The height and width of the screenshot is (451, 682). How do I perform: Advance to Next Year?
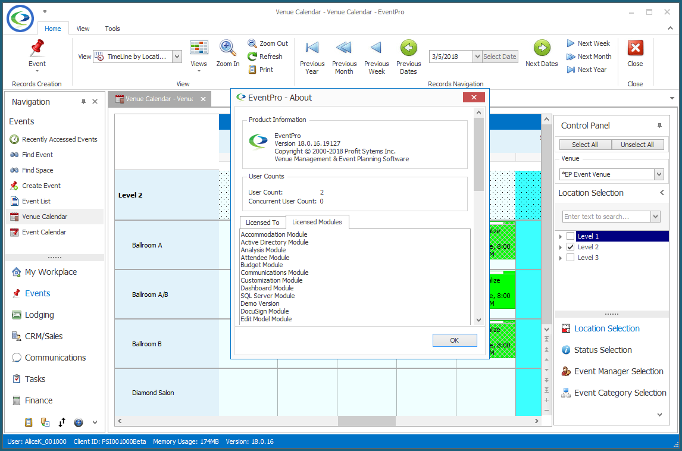(586, 70)
